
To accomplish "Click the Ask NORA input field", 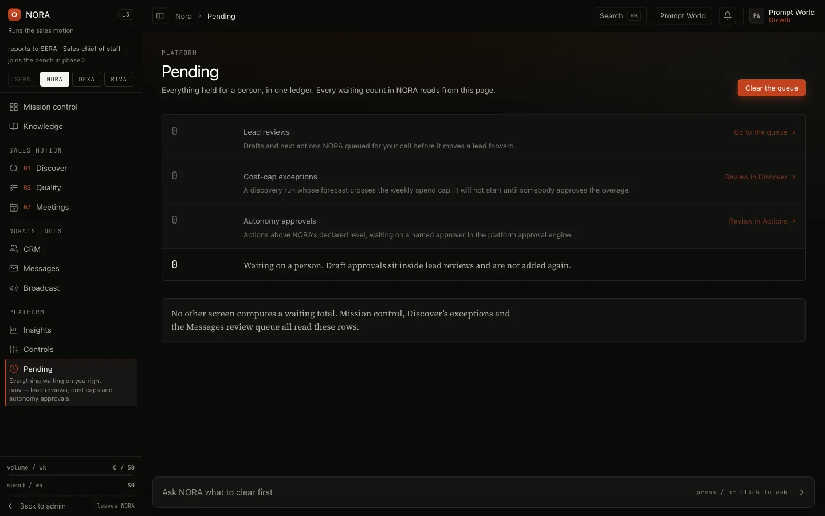I will tap(483, 492).
